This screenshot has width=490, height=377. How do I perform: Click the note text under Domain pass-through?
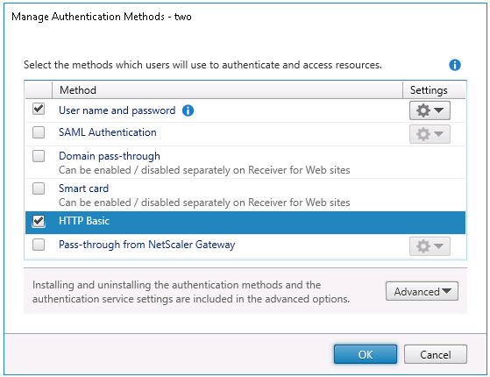[204, 170]
